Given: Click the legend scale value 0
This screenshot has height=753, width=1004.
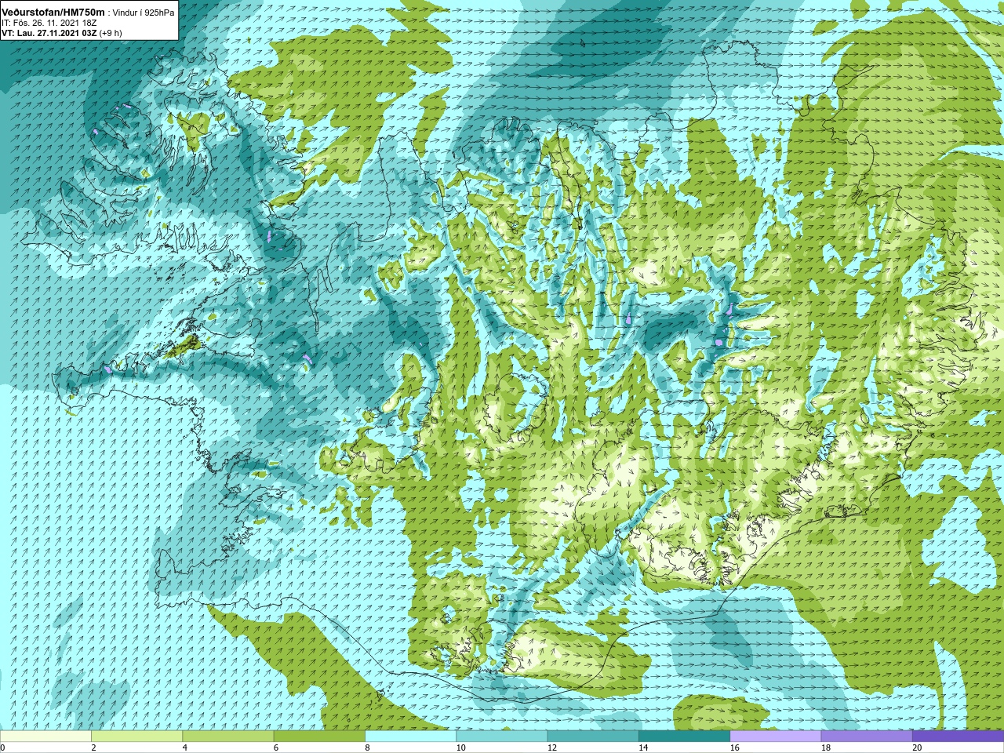Looking at the screenshot, I should [x=3, y=748].
